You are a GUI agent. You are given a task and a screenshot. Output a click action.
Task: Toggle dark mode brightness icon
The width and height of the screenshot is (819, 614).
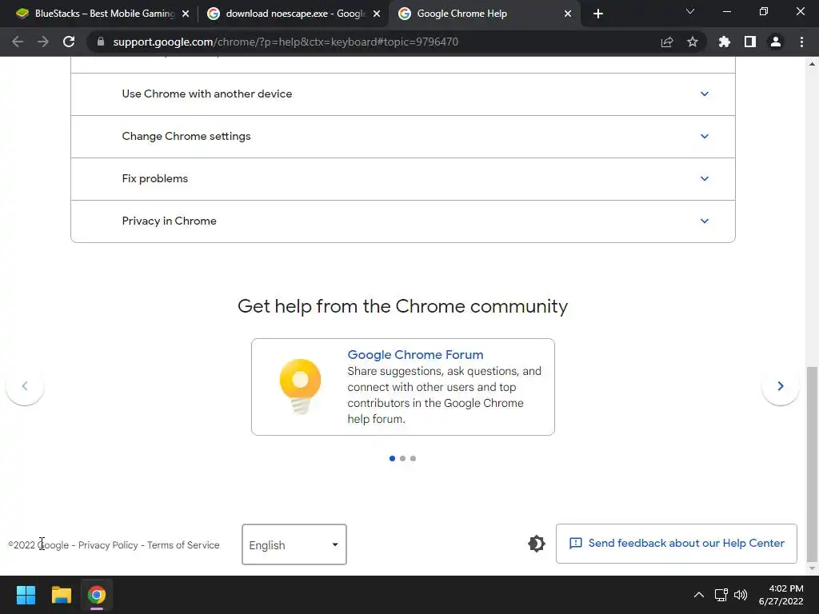[537, 544]
